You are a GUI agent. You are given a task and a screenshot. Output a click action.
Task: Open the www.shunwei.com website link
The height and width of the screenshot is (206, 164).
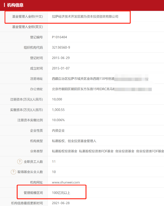pos(66,182)
